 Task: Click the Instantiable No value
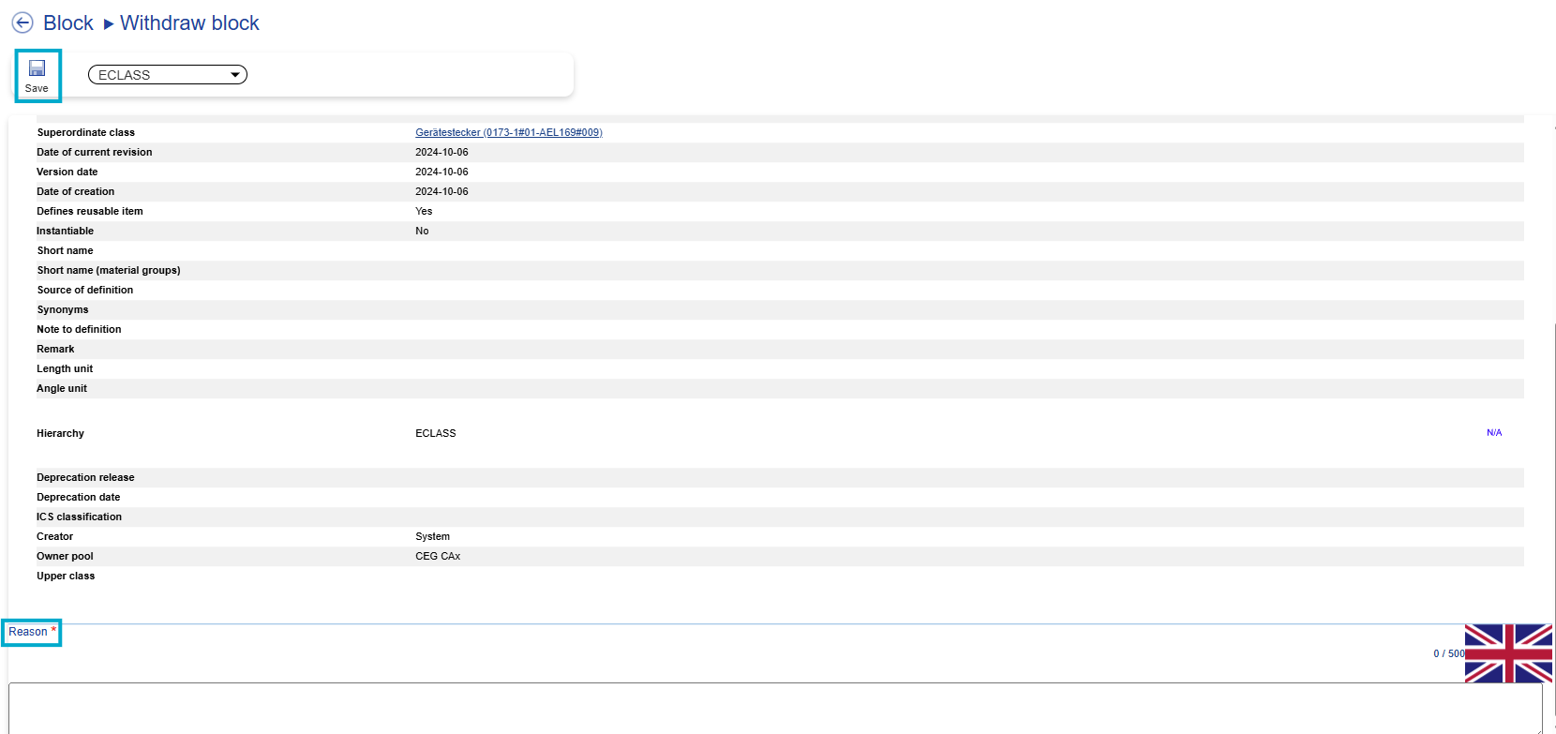click(422, 232)
